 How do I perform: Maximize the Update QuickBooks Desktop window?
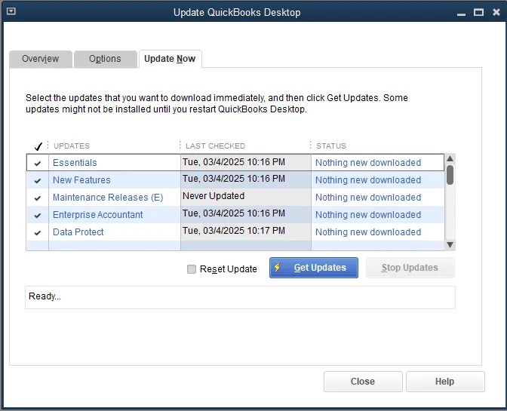[478, 12]
